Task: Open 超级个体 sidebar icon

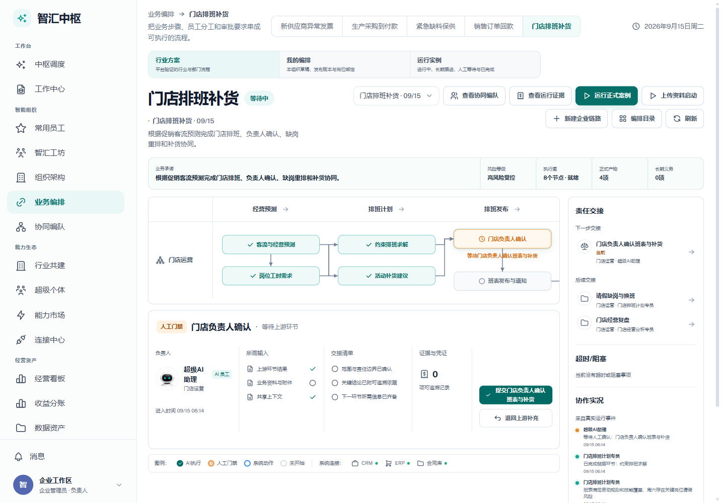Action: click(21, 290)
